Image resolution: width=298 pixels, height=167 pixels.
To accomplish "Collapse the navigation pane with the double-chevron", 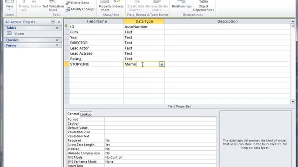I will 59,22.
